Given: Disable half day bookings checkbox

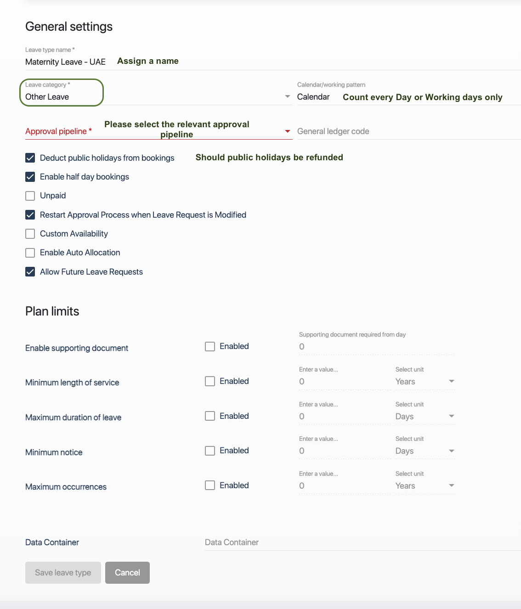Looking at the screenshot, I should [x=30, y=177].
